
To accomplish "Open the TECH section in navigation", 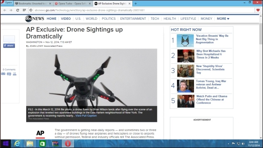I will pyautogui.click(x=154, y=19).
